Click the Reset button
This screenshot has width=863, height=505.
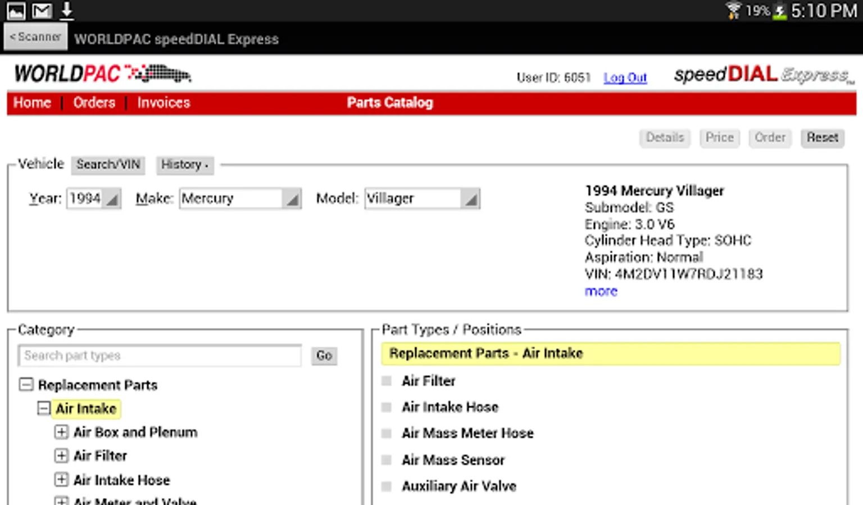tap(823, 137)
